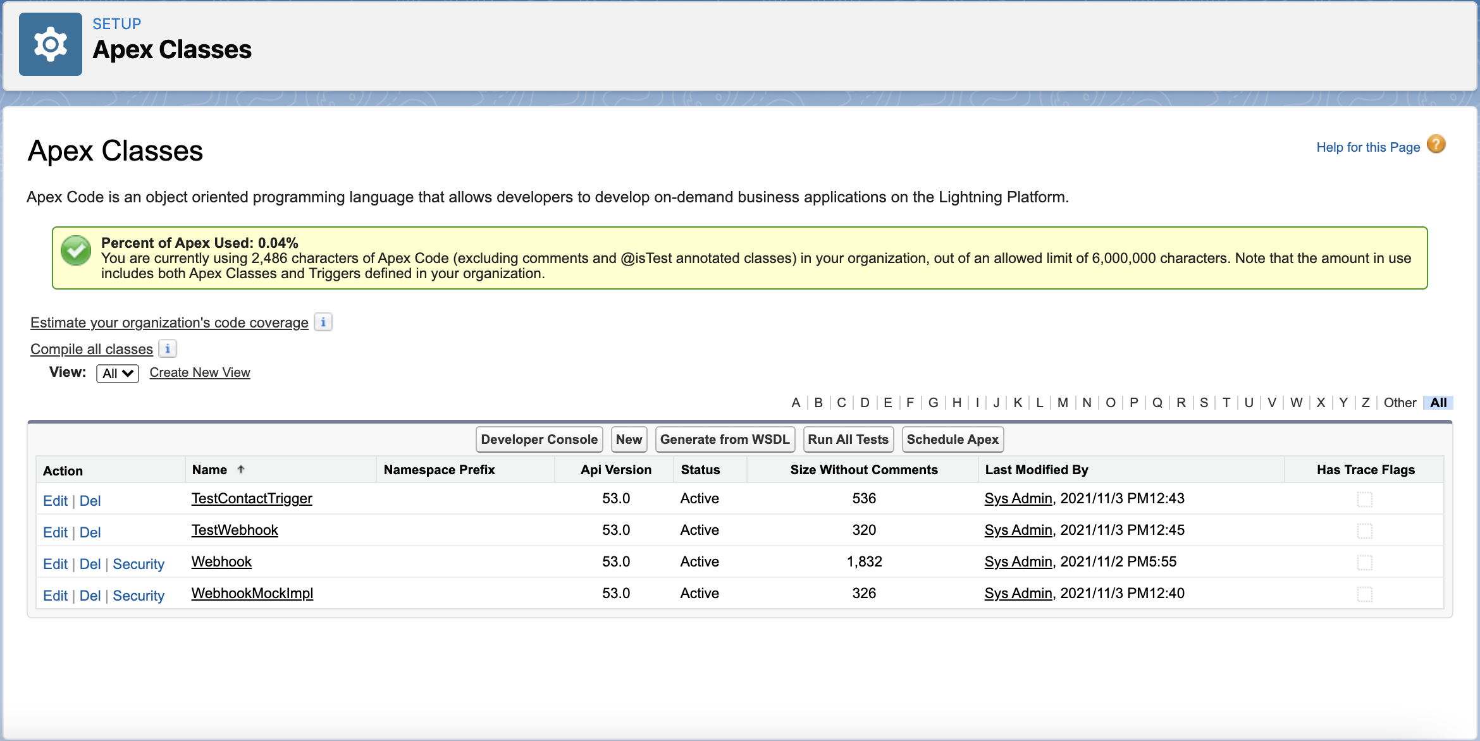Sort by Name column header

pyautogui.click(x=209, y=470)
